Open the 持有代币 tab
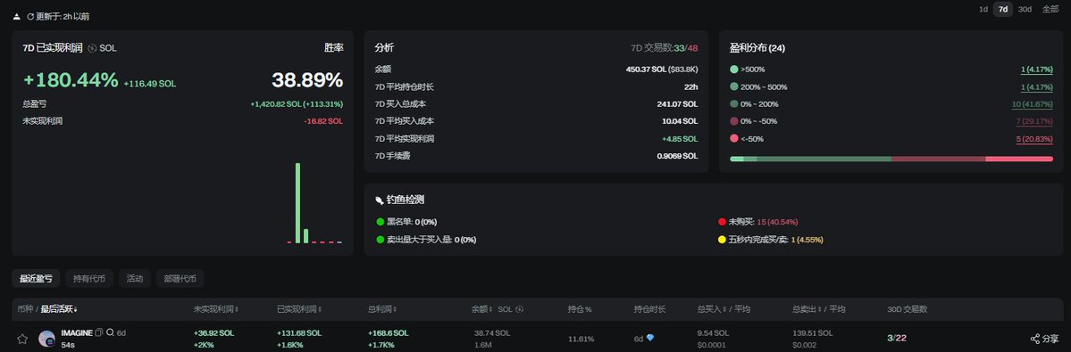 click(x=89, y=278)
